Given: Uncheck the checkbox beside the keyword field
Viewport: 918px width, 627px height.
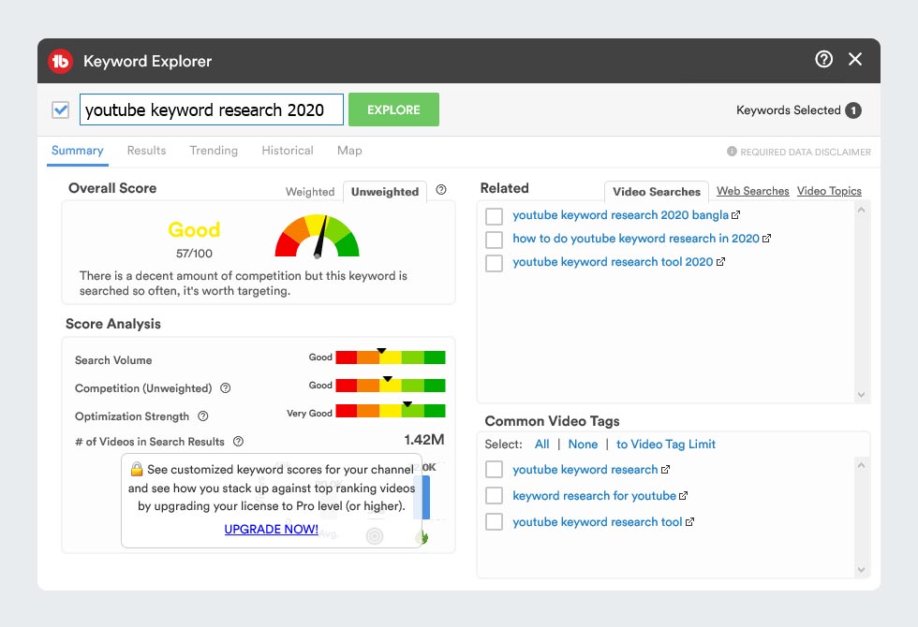Looking at the screenshot, I should [60, 110].
